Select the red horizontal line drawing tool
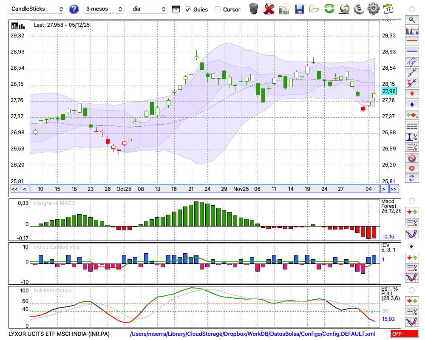425x340 pixels. (x=411, y=41)
